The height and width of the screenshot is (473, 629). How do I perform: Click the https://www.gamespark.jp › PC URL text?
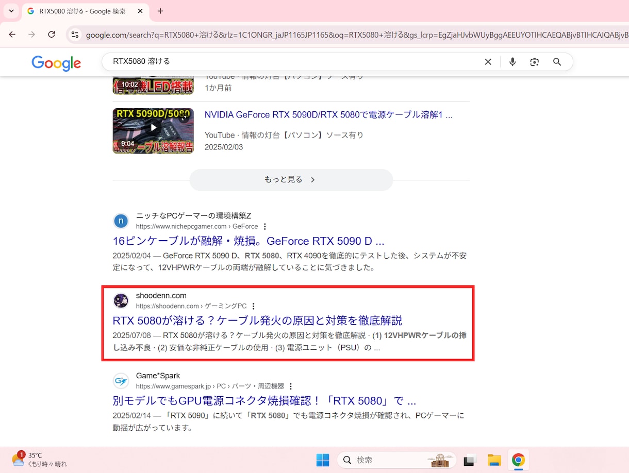(x=210, y=386)
